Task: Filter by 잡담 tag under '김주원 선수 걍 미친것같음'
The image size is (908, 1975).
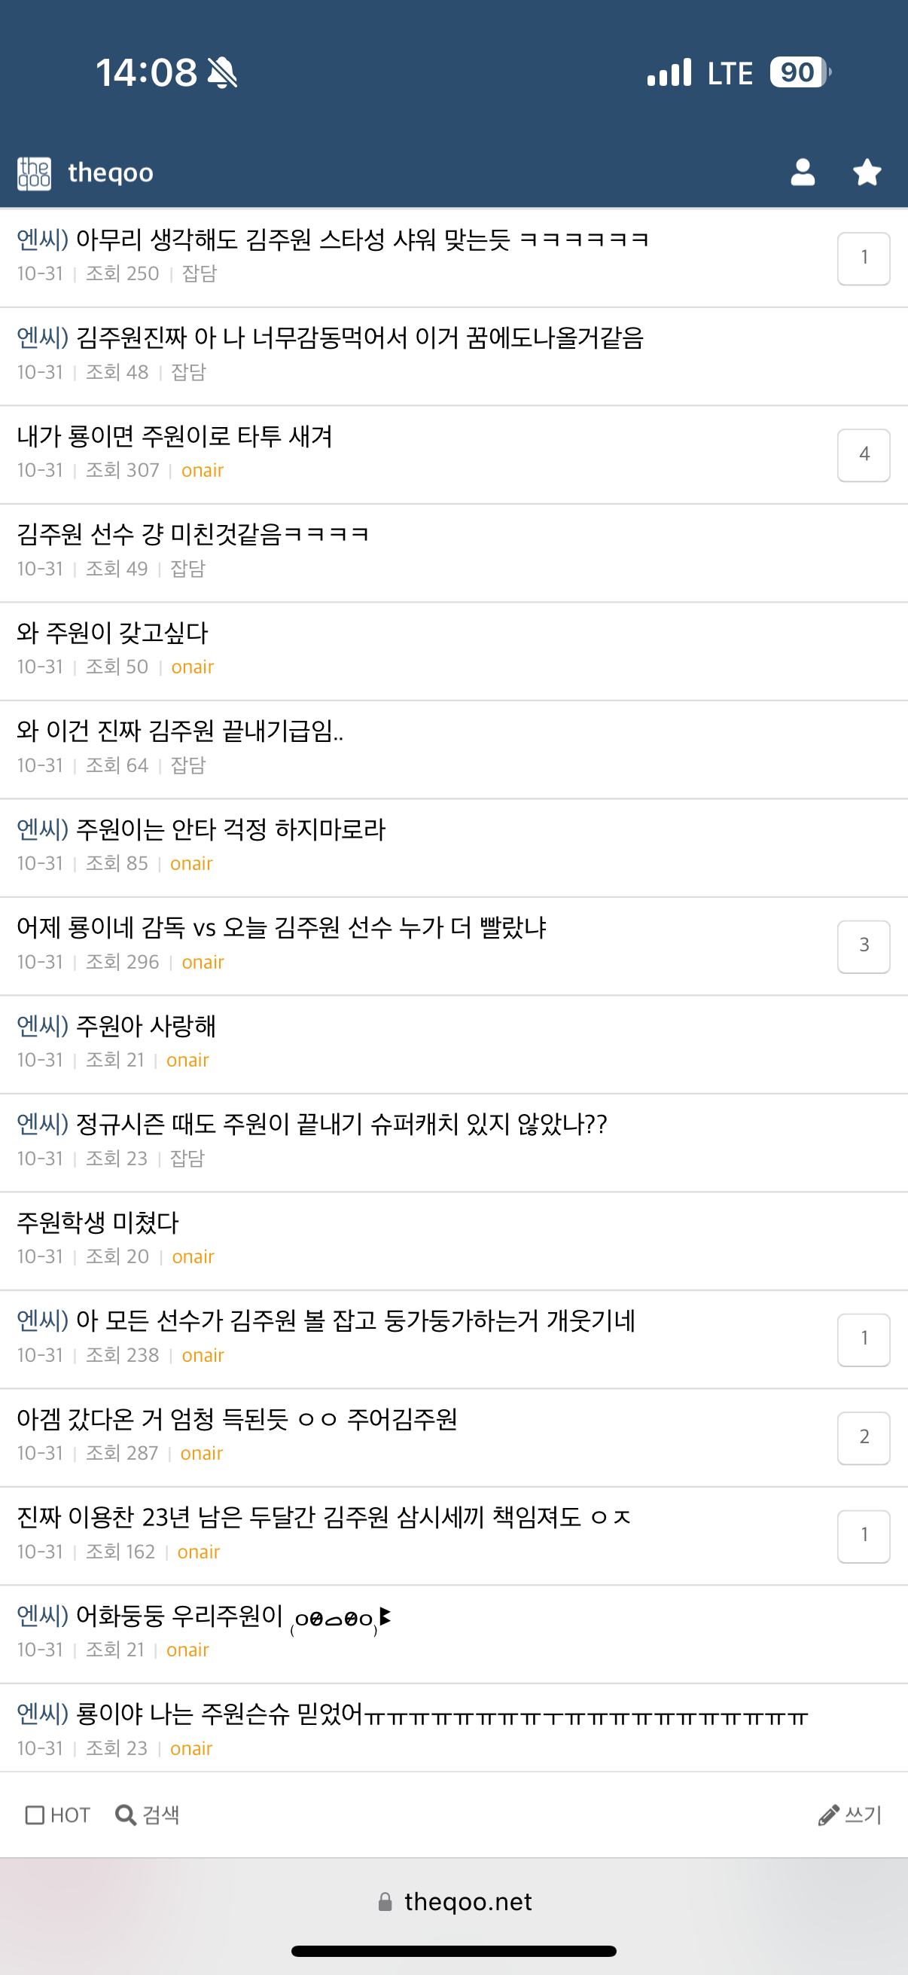Action: [187, 568]
